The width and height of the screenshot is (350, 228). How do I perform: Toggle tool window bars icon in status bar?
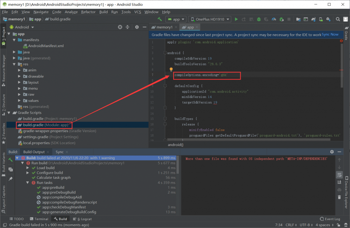pos(5,225)
